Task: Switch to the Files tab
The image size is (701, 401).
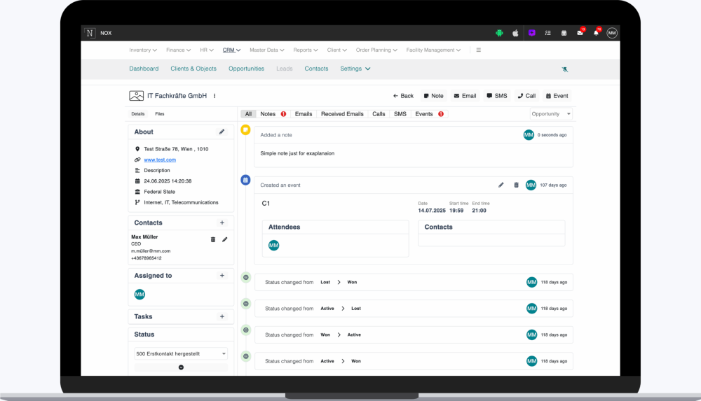Action: click(x=160, y=114)
